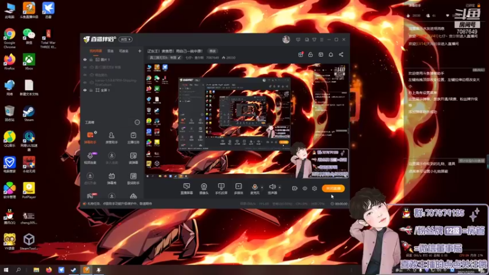The image size is (489, 275).
Task: Edit stream category pencil icon
Action: click(x=179, y=57)
